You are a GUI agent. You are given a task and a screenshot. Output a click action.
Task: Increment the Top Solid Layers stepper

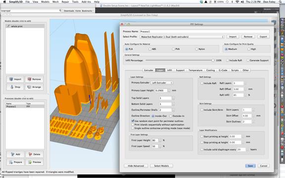(x=173, y=97)
